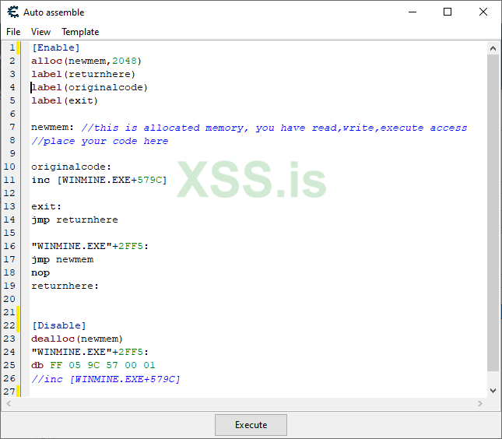The width and height of the screenshot is (502, 439).
Task: Click the horizontal scrollbar left arrow
Action: (x=9, y=403)
